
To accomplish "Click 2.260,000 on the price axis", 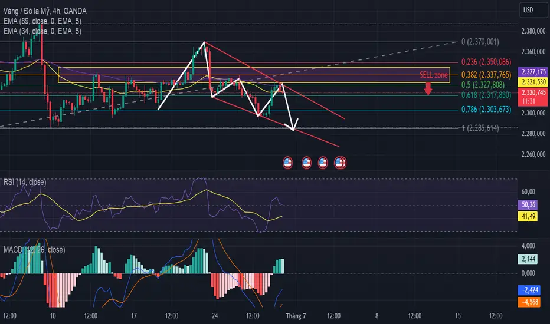I will (x=533, y=154).
